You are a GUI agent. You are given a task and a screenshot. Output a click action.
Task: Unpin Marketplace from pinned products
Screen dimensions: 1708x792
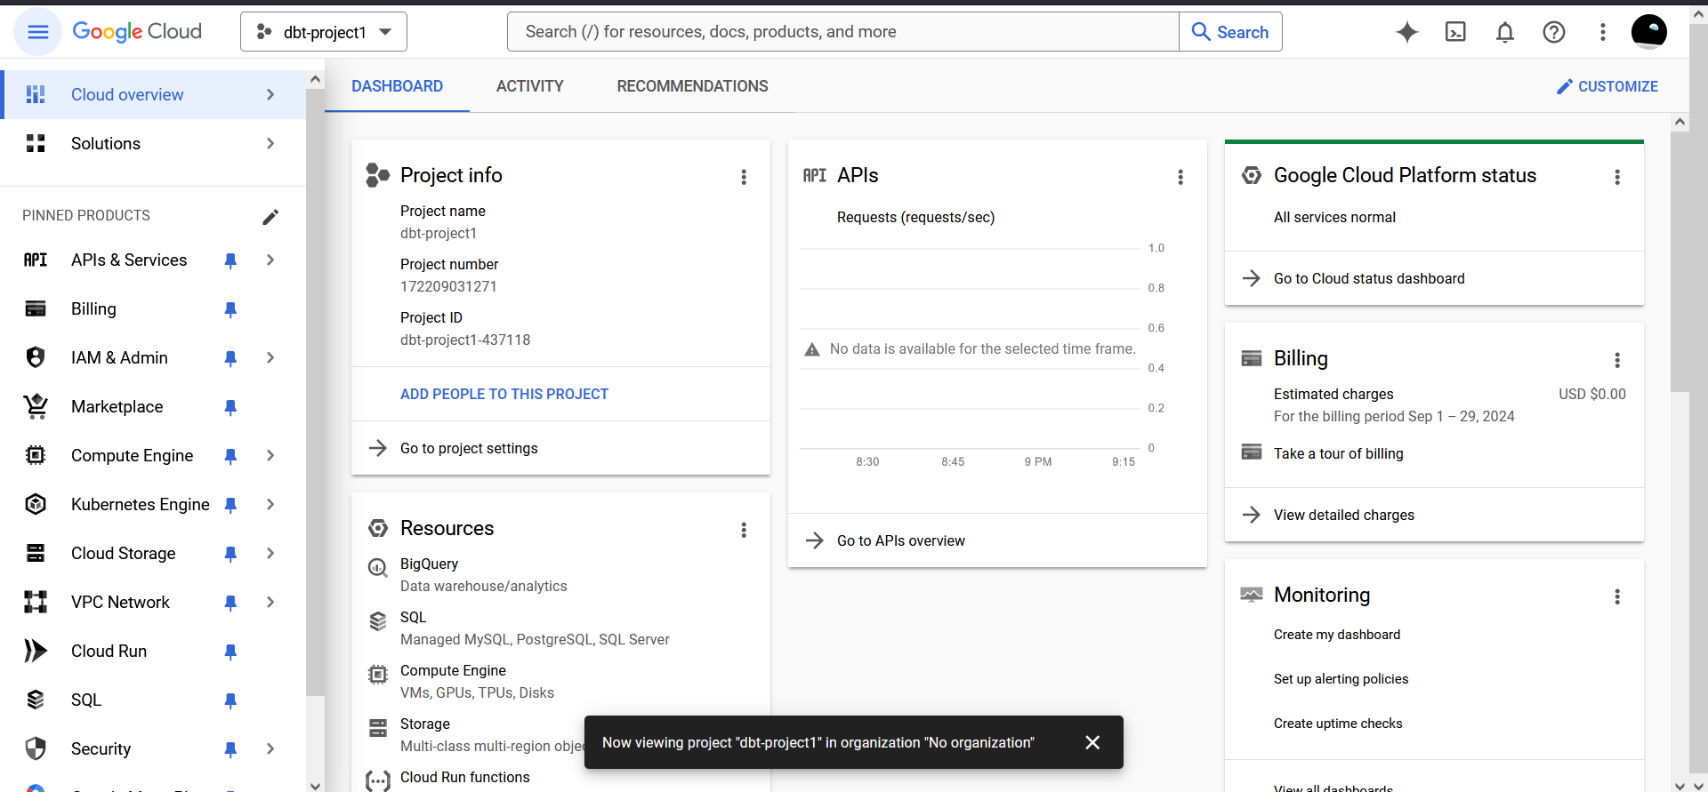tap(230, 407)
